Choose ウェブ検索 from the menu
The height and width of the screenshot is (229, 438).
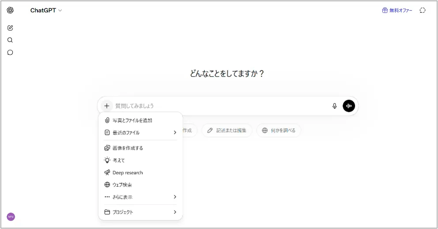[140, 184]
